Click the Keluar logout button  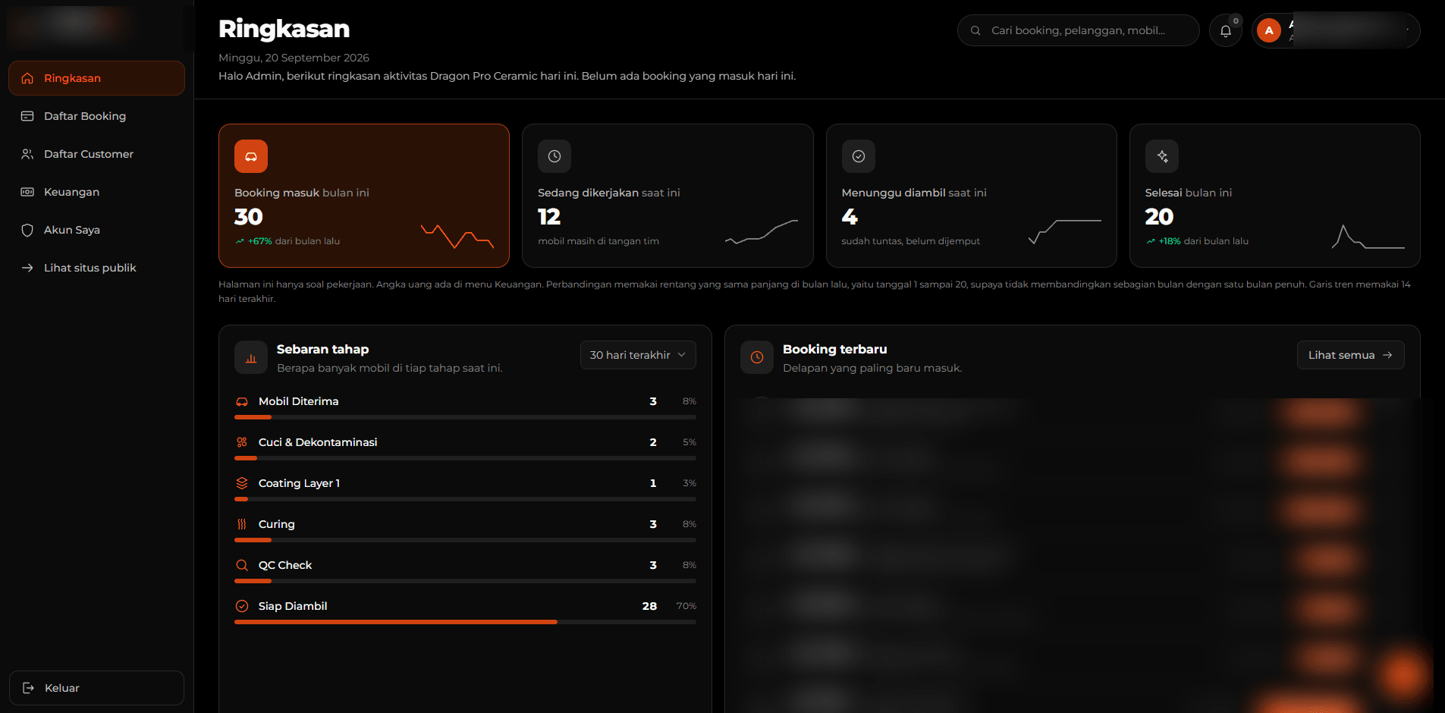pyautogui.click(x=96, y=688)
